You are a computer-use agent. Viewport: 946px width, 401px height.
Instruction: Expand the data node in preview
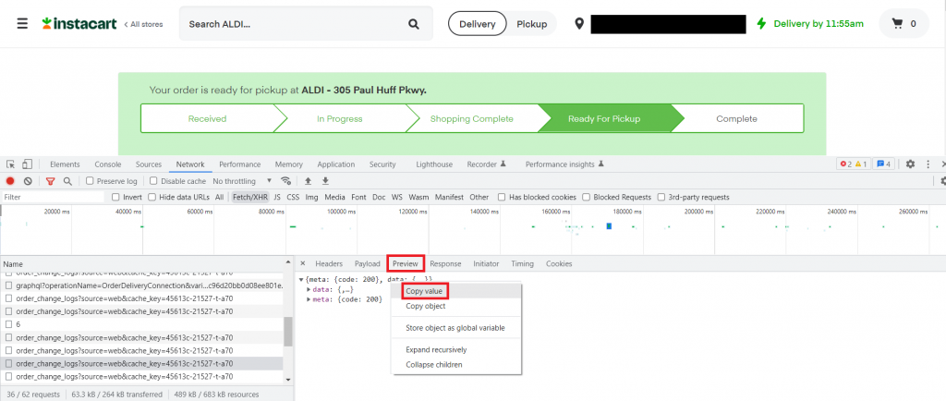(x=309, y=289)
